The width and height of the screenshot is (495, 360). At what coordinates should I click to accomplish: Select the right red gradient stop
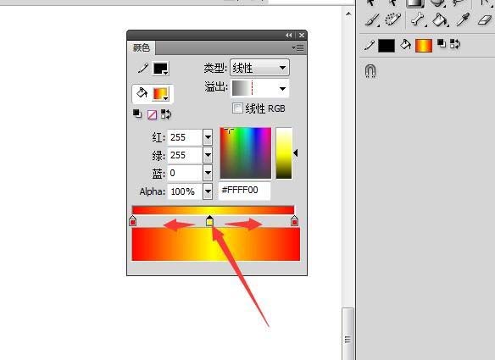294,221
